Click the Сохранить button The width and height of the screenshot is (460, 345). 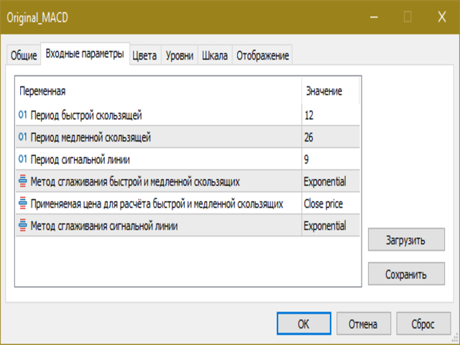pyautogui.click(x=406, y=274)
